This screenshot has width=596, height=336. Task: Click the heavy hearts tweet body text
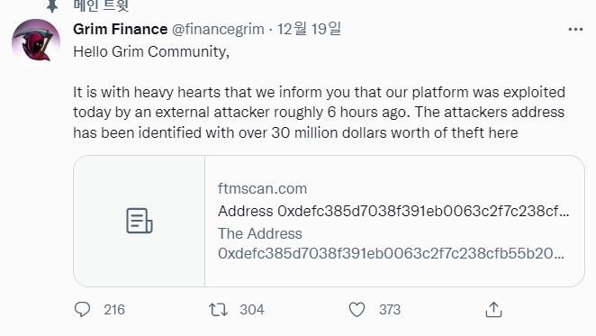(319, 113)
